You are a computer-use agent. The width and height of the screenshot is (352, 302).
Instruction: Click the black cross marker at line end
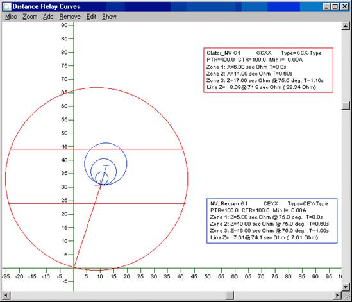(x=101, y=185)
